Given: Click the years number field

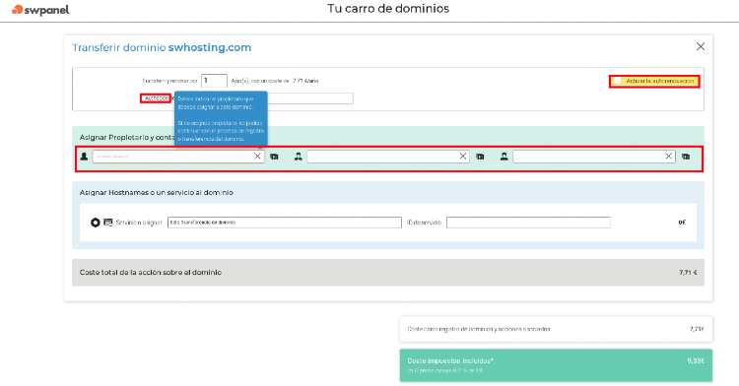Looking at the screenshot, I should (214, 81).
